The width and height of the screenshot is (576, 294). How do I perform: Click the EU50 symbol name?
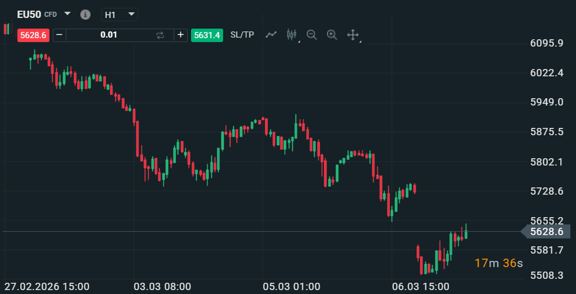(x=29, y=13)
